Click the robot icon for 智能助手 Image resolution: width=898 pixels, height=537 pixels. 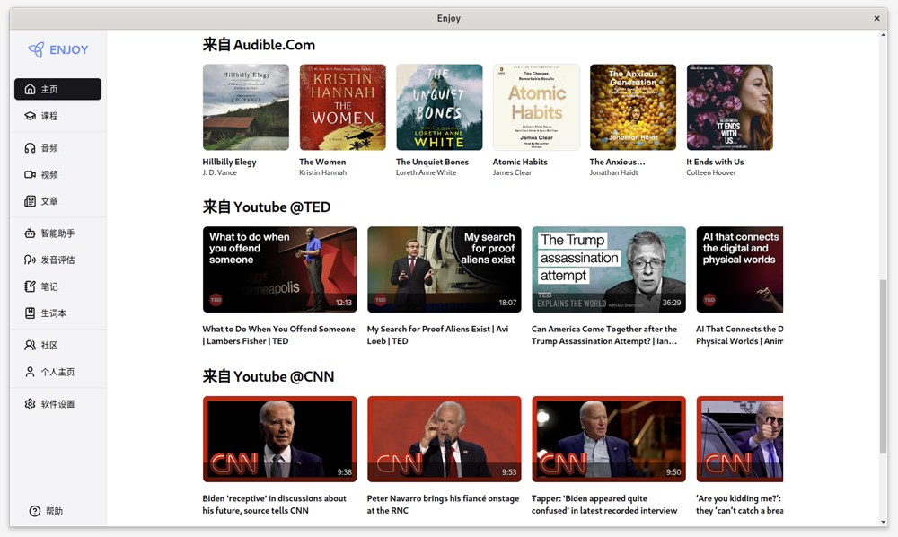click(x=30, y=233)
